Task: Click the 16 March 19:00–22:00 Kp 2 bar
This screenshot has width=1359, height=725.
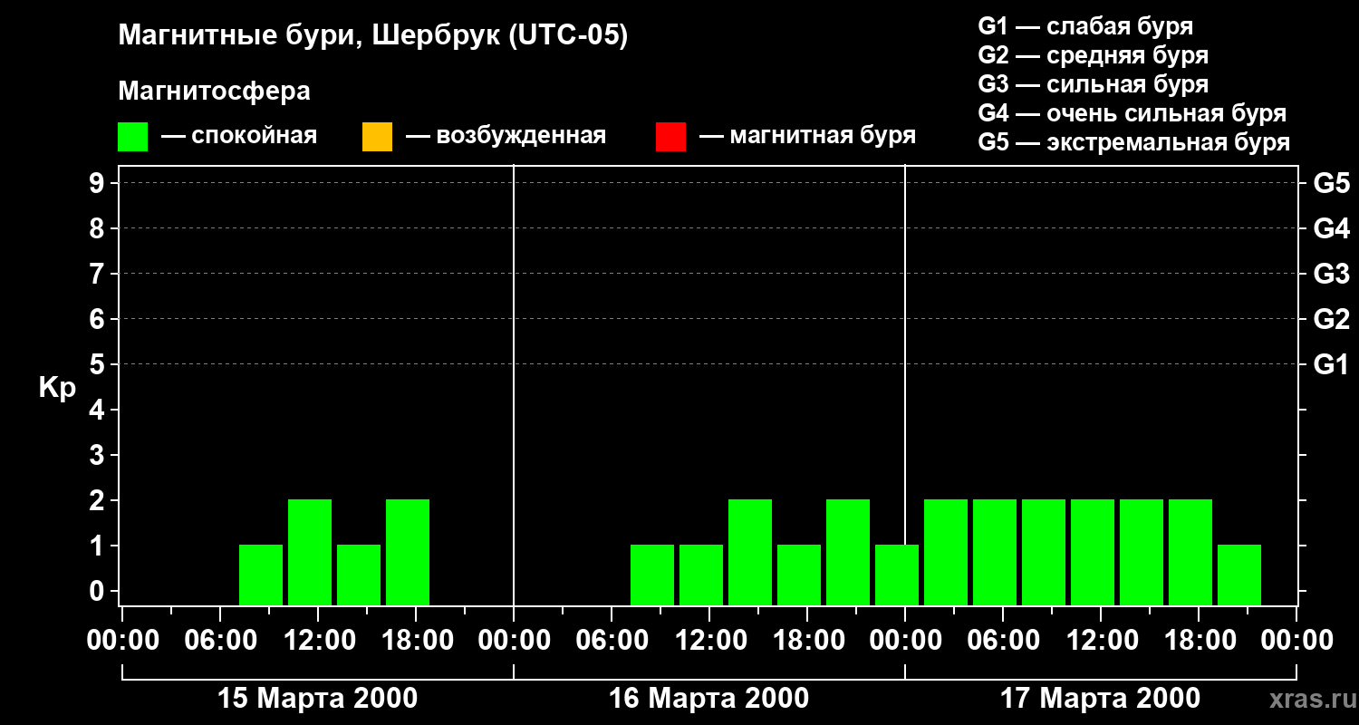Action: point(848,552)
